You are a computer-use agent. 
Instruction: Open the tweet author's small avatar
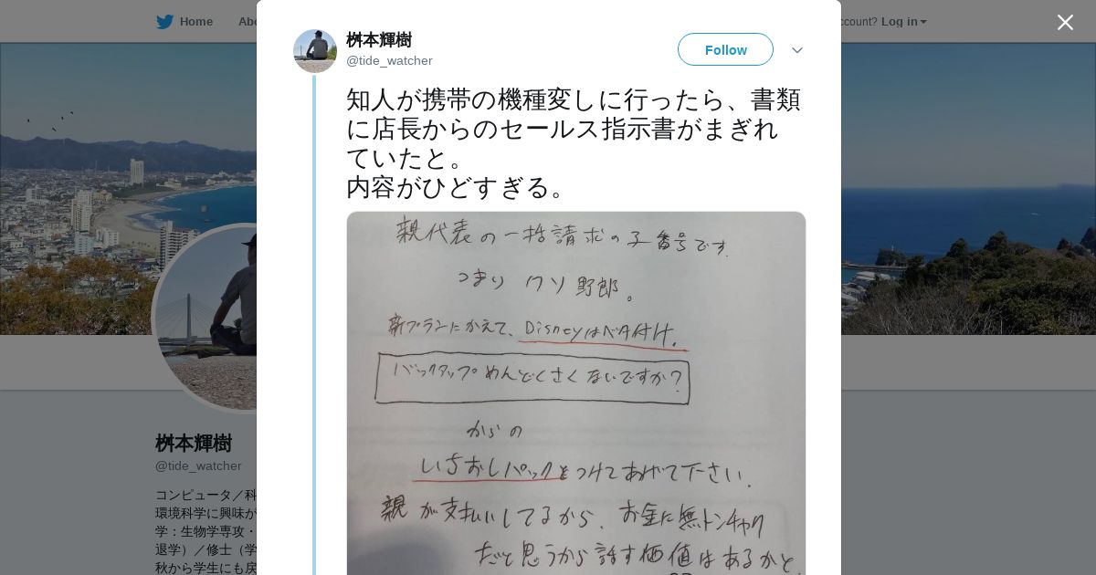[x=315, y=50]
